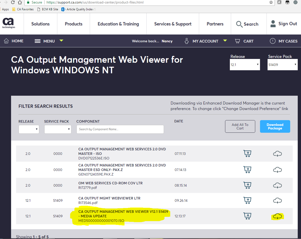Open the Solutions menu
Image resolution: width=301 pixels, height=239 pixels.
pos(40,24)
